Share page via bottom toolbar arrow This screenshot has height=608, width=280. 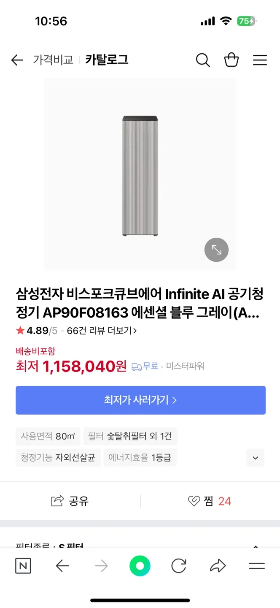click(218, 566)
